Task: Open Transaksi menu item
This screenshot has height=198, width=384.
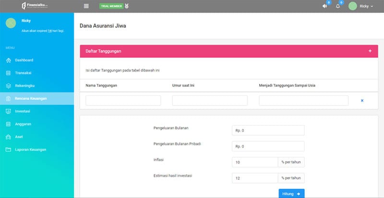Action: (x=23, y=73)
